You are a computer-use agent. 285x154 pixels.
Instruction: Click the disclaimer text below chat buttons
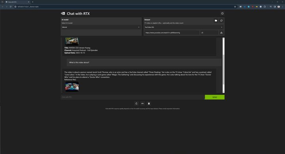pos(142,109)
